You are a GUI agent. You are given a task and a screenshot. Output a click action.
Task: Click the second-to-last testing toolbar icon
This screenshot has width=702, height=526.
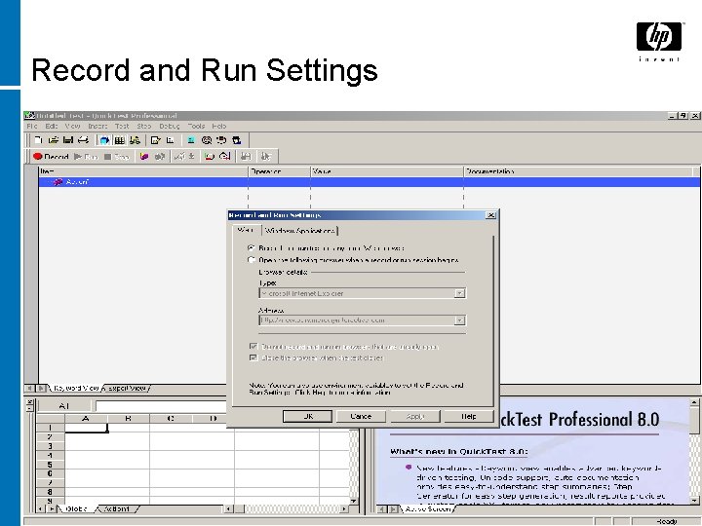pyautogui.click(x=246, y=156)
